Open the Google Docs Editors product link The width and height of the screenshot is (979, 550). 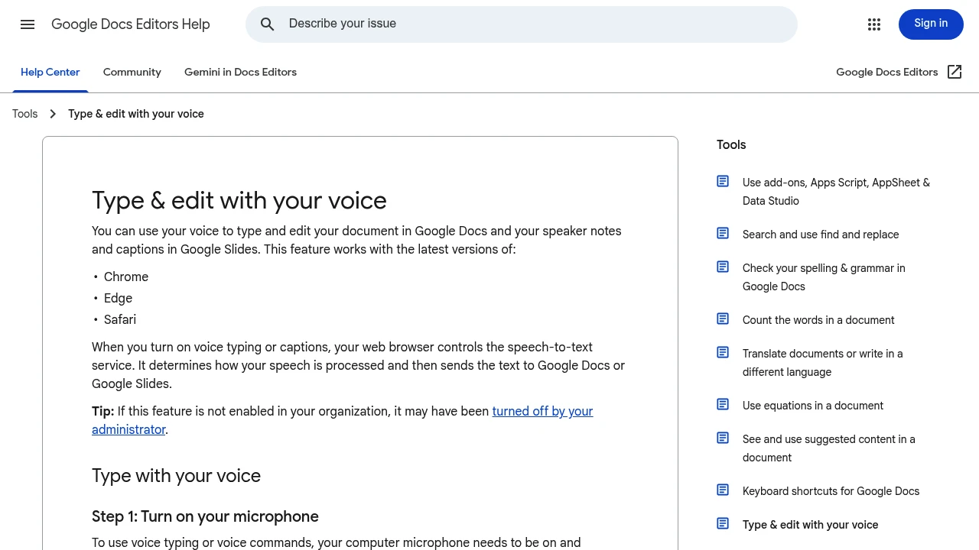[x=886, y=72]
